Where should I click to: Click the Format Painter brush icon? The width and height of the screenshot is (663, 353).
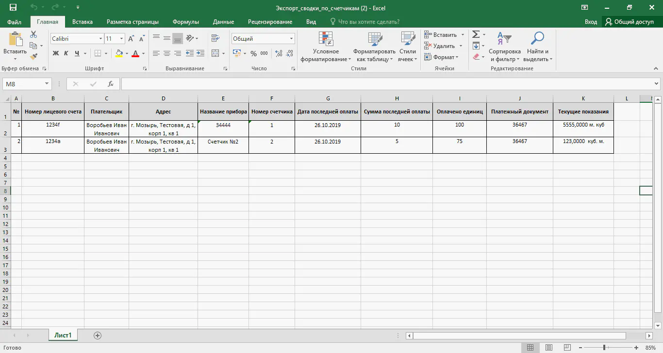[x=33, y=57]
